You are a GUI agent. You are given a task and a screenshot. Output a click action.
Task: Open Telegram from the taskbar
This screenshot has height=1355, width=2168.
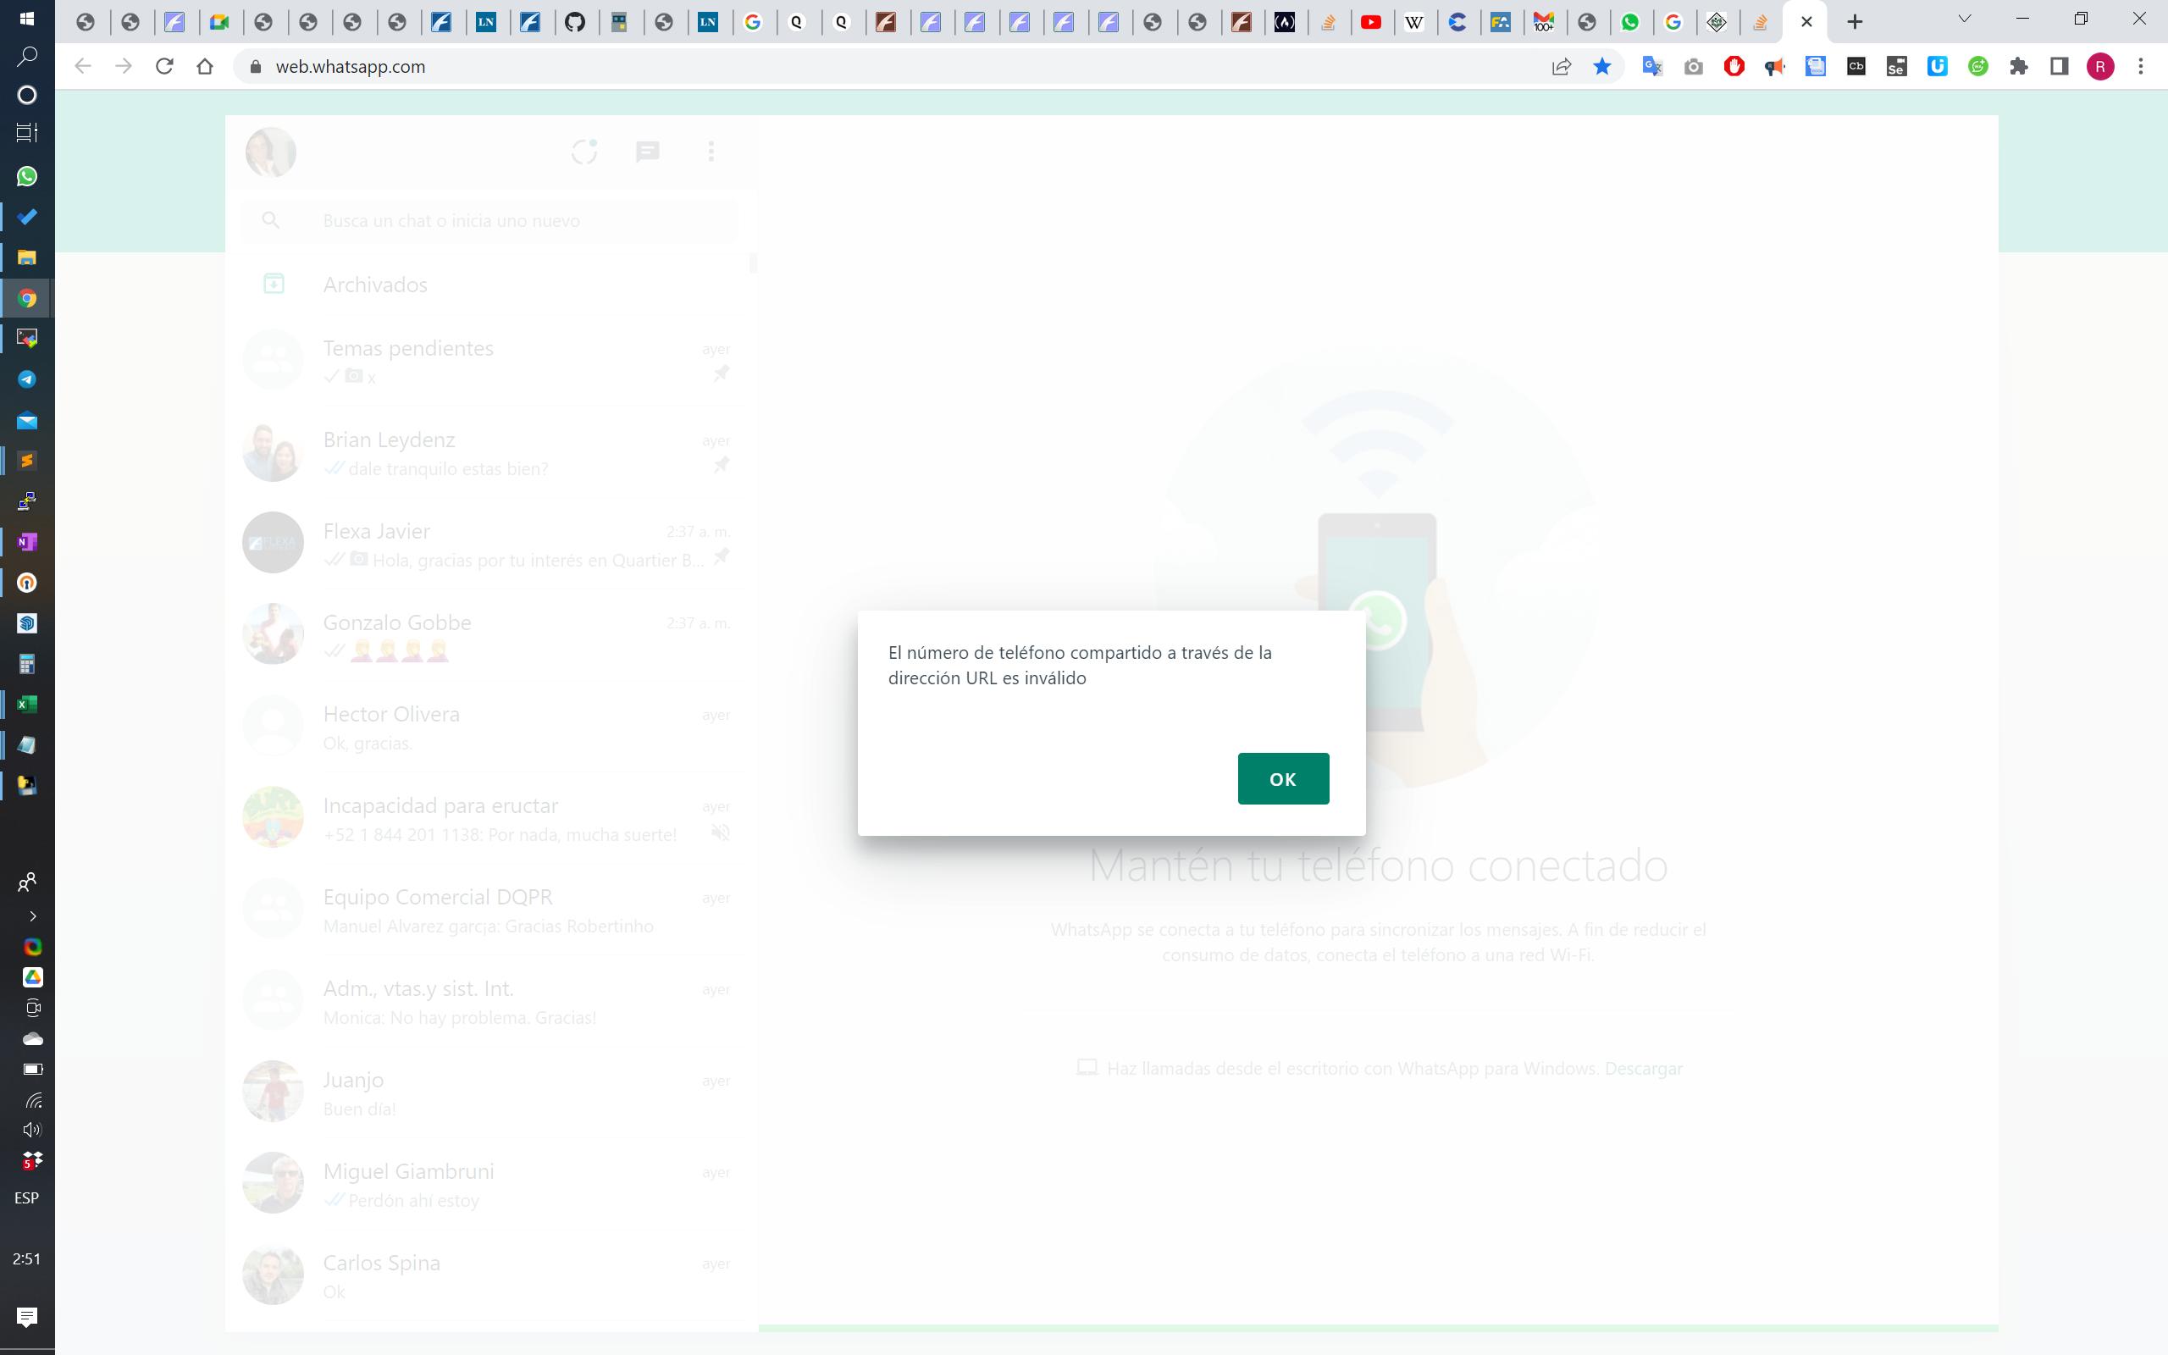click(27, 379)
